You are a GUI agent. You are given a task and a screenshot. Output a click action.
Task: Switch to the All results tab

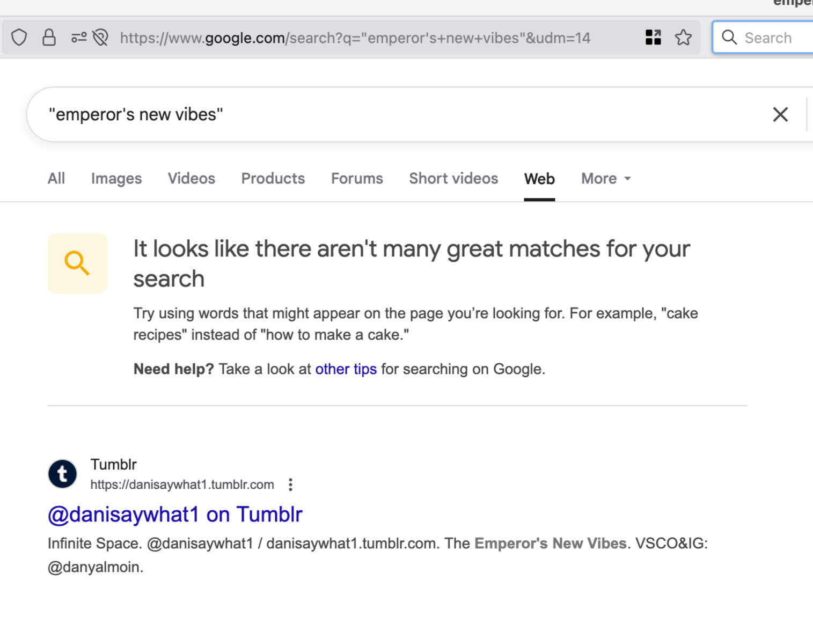(x=56, y=179)
